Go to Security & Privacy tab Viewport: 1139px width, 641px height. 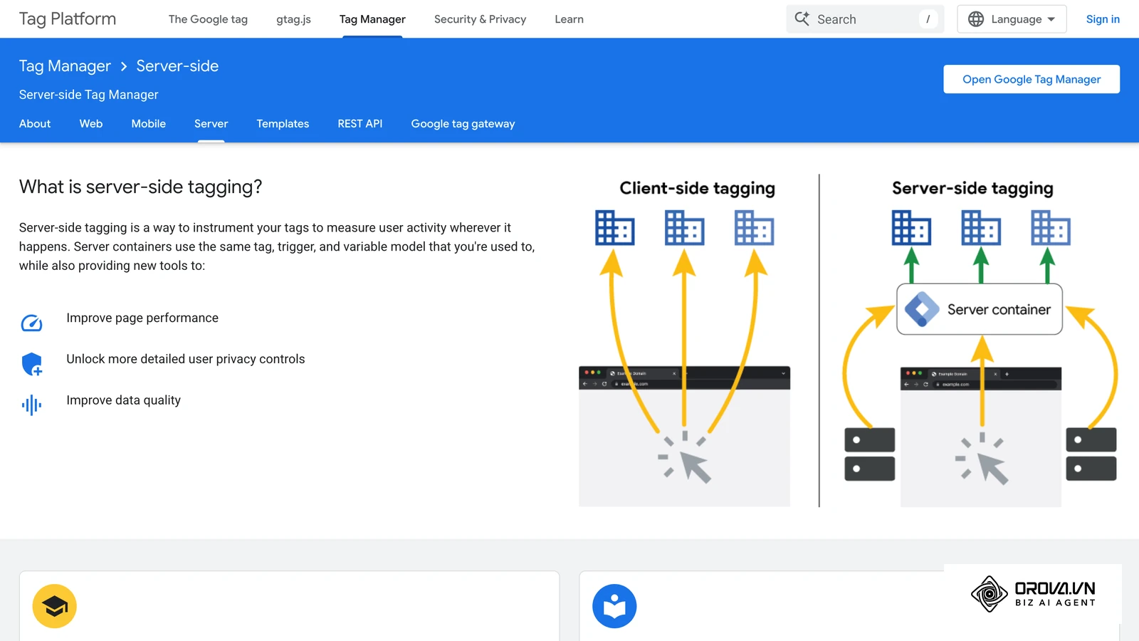coord(481,19)
